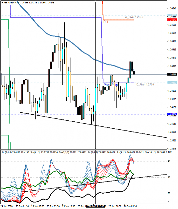Click the 1.23875 price axis label
The image size is (178, 209).
(172, 148)
